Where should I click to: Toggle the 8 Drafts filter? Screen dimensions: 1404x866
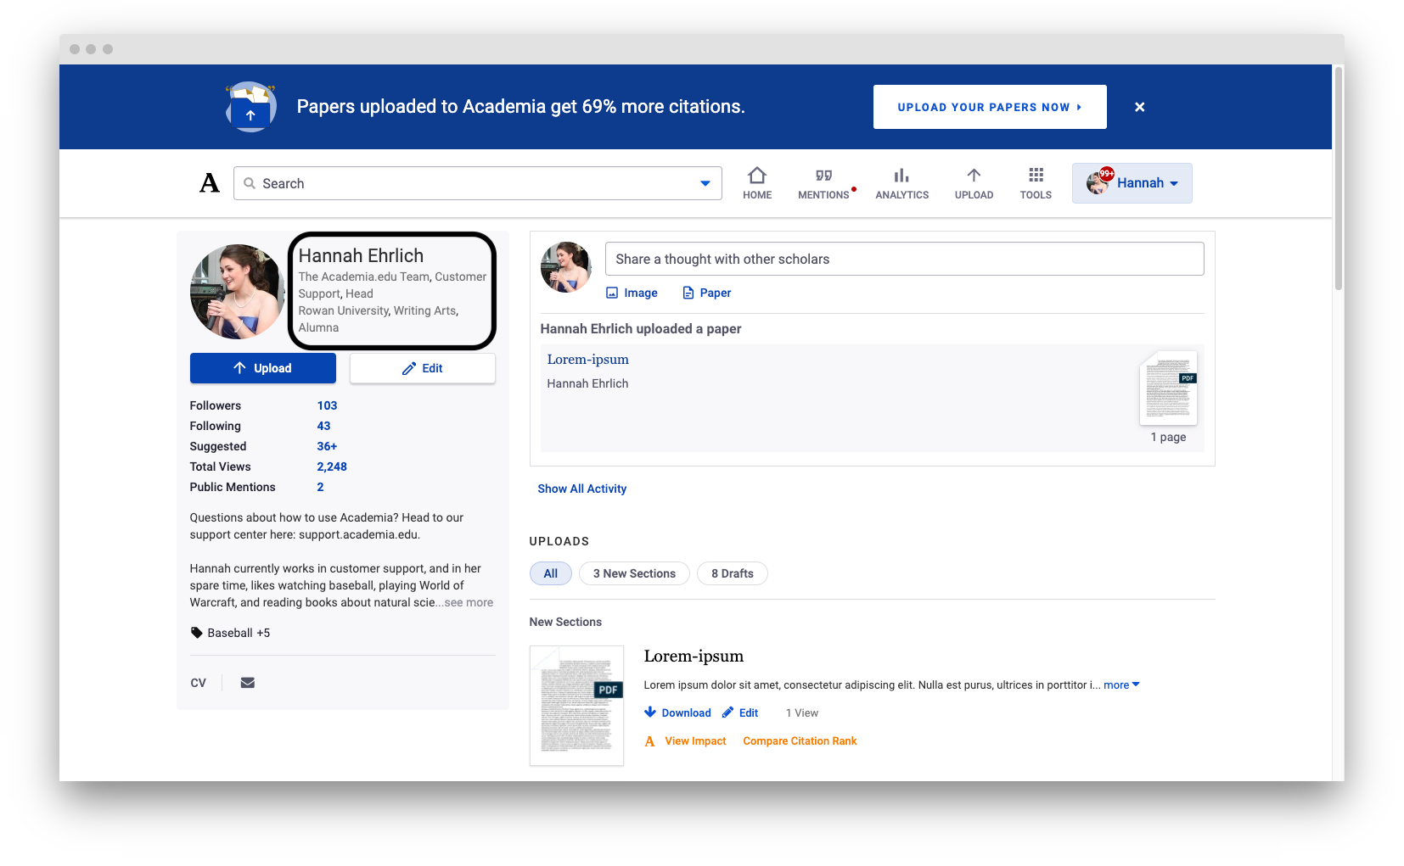tap(732, 573)
